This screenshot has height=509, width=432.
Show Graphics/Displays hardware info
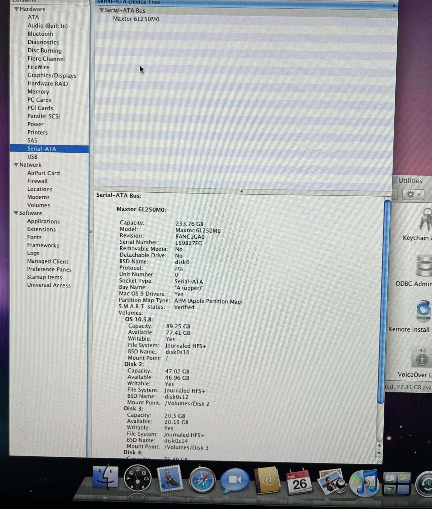[x=52, y=75]
